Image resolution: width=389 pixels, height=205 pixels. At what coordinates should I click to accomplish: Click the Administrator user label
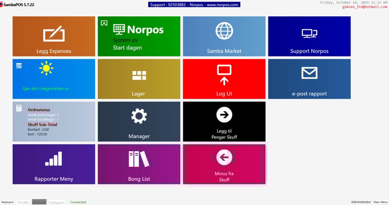[x=361, y=202]
